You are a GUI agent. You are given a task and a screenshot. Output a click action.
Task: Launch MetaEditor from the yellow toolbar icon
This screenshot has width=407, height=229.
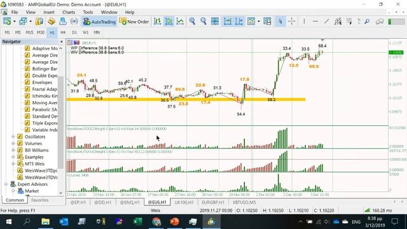(52, 22)
